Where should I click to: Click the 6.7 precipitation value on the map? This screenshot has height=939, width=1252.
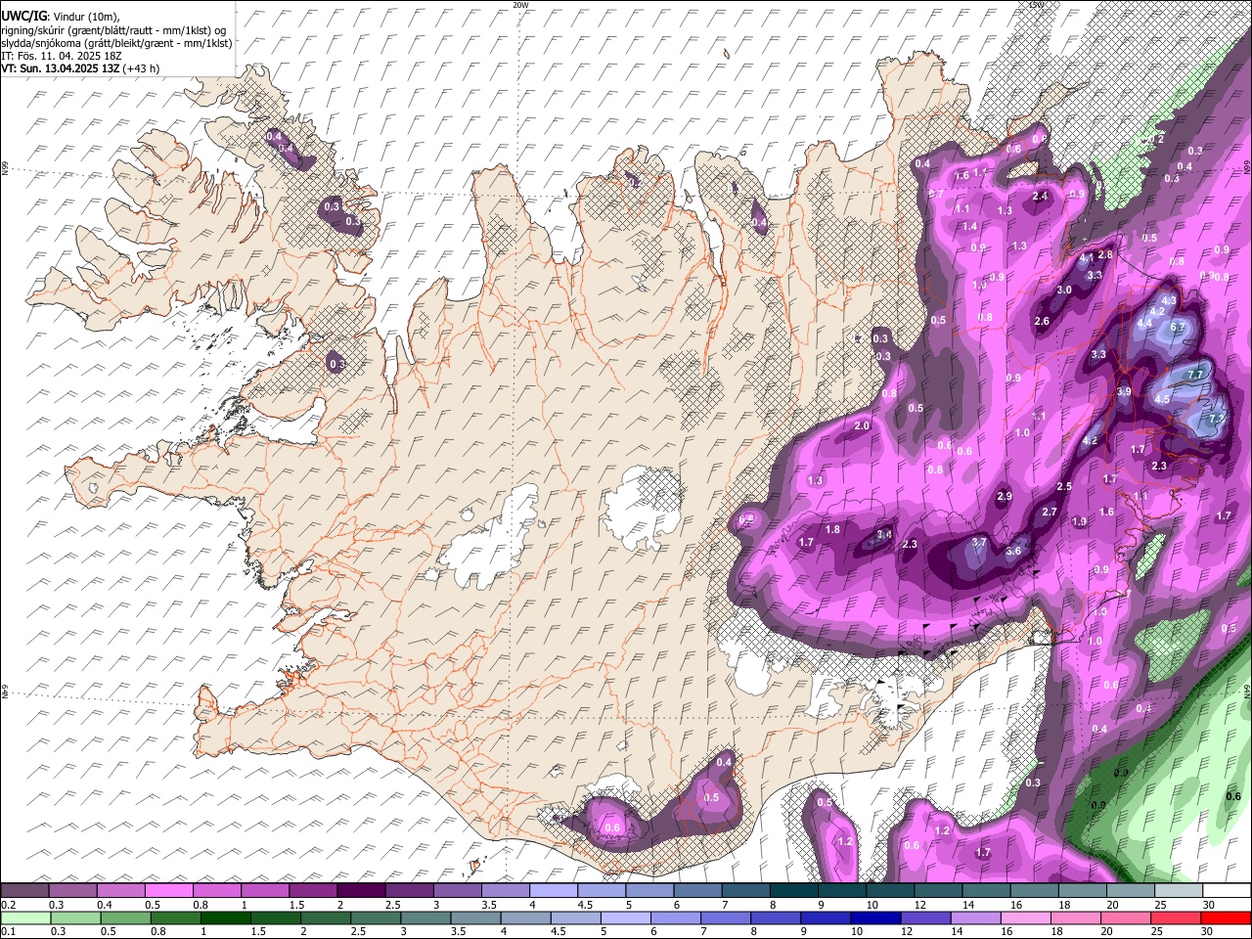tap(1178, 328)
